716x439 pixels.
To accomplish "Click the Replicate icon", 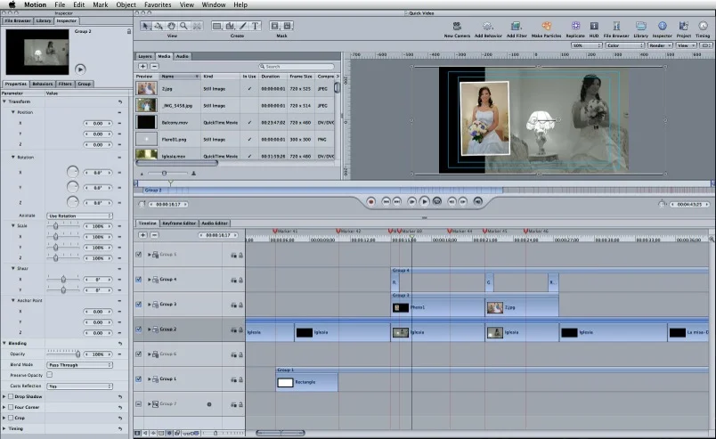I will coord(575,26).
